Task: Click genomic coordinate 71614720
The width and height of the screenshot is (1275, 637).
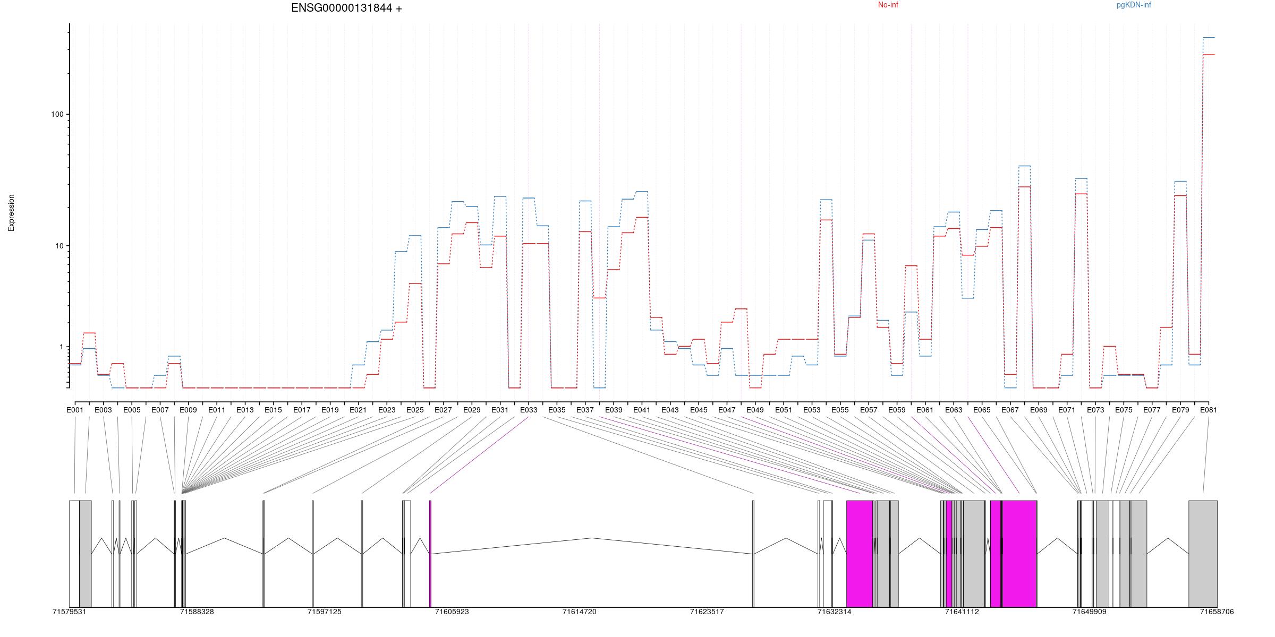Action: [579, 612]
